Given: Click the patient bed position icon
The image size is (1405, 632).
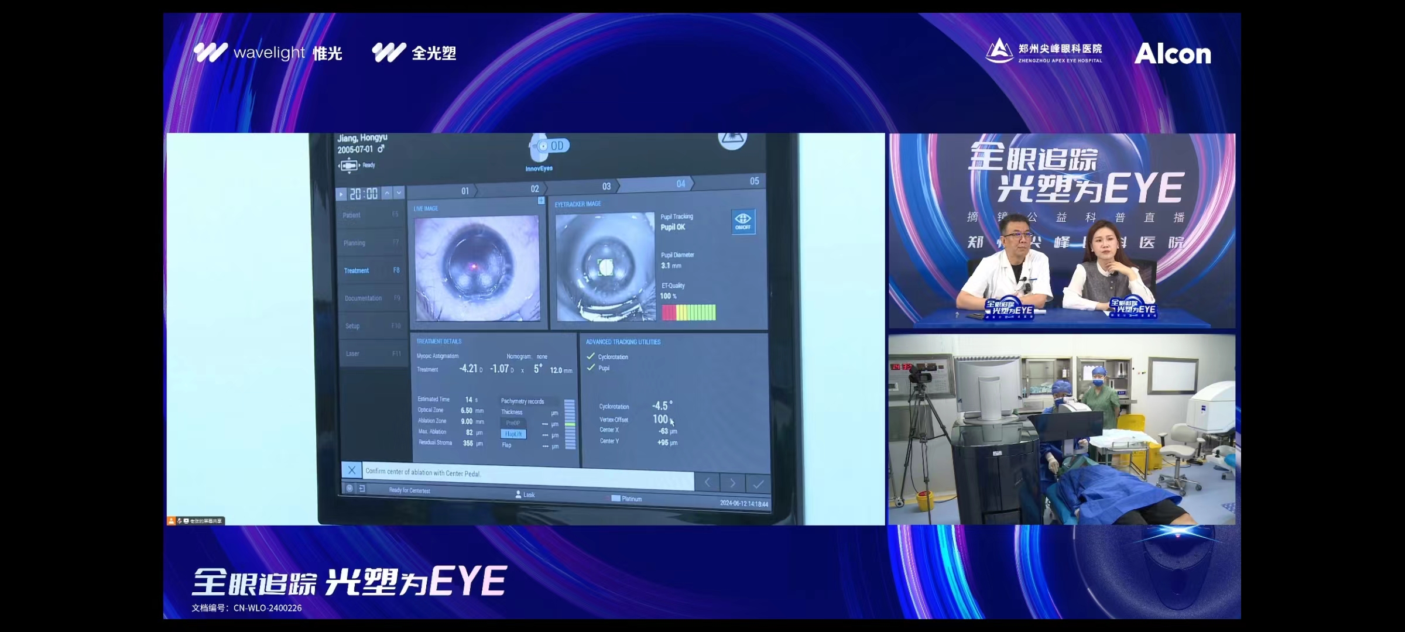Looking at the screenshot, I should coord(348,166).
